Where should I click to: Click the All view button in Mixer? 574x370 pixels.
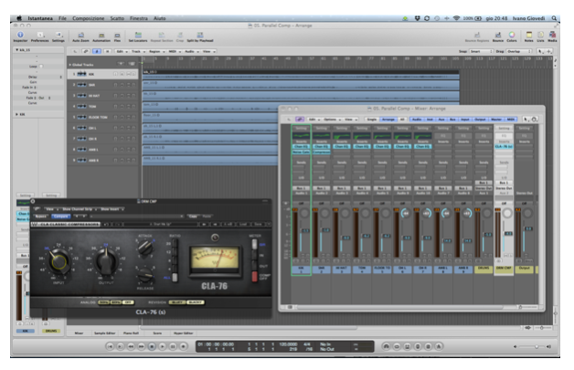[402, 120]
